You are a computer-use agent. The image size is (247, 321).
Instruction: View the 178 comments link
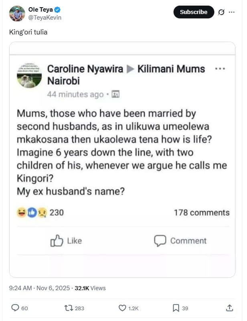[x=203, y=212]
